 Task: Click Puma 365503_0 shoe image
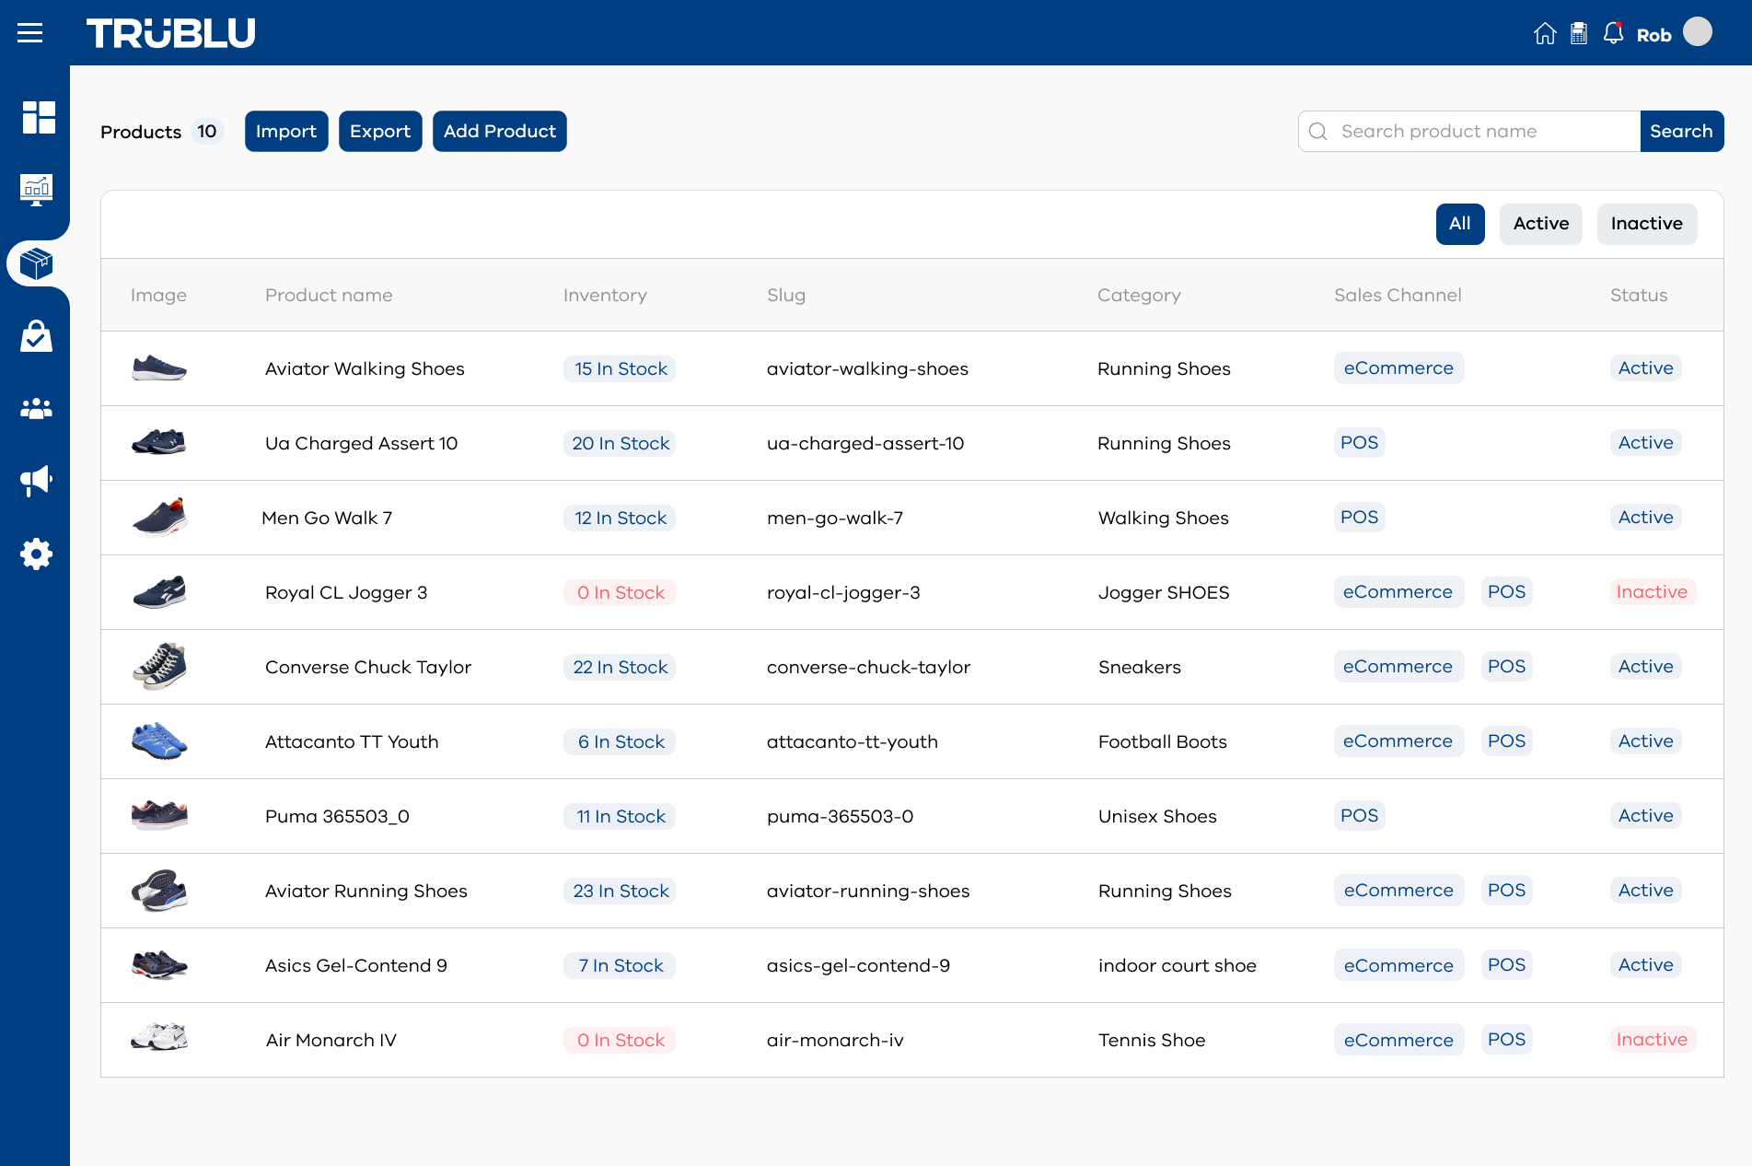[x=159, y=816]
